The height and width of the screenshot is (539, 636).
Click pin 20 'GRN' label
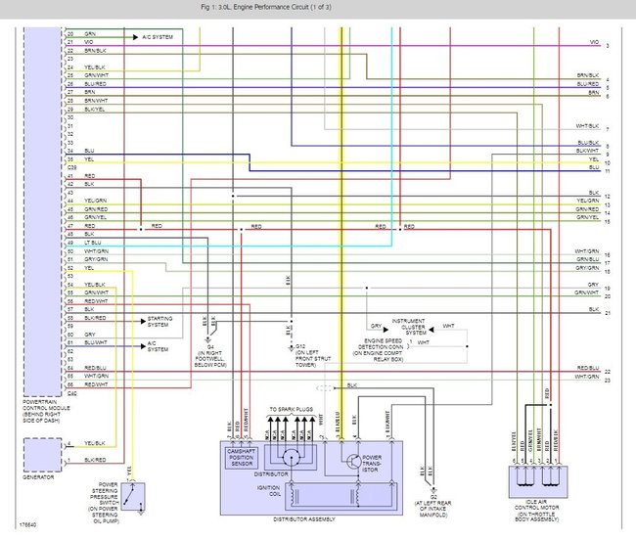coord(90,33)
